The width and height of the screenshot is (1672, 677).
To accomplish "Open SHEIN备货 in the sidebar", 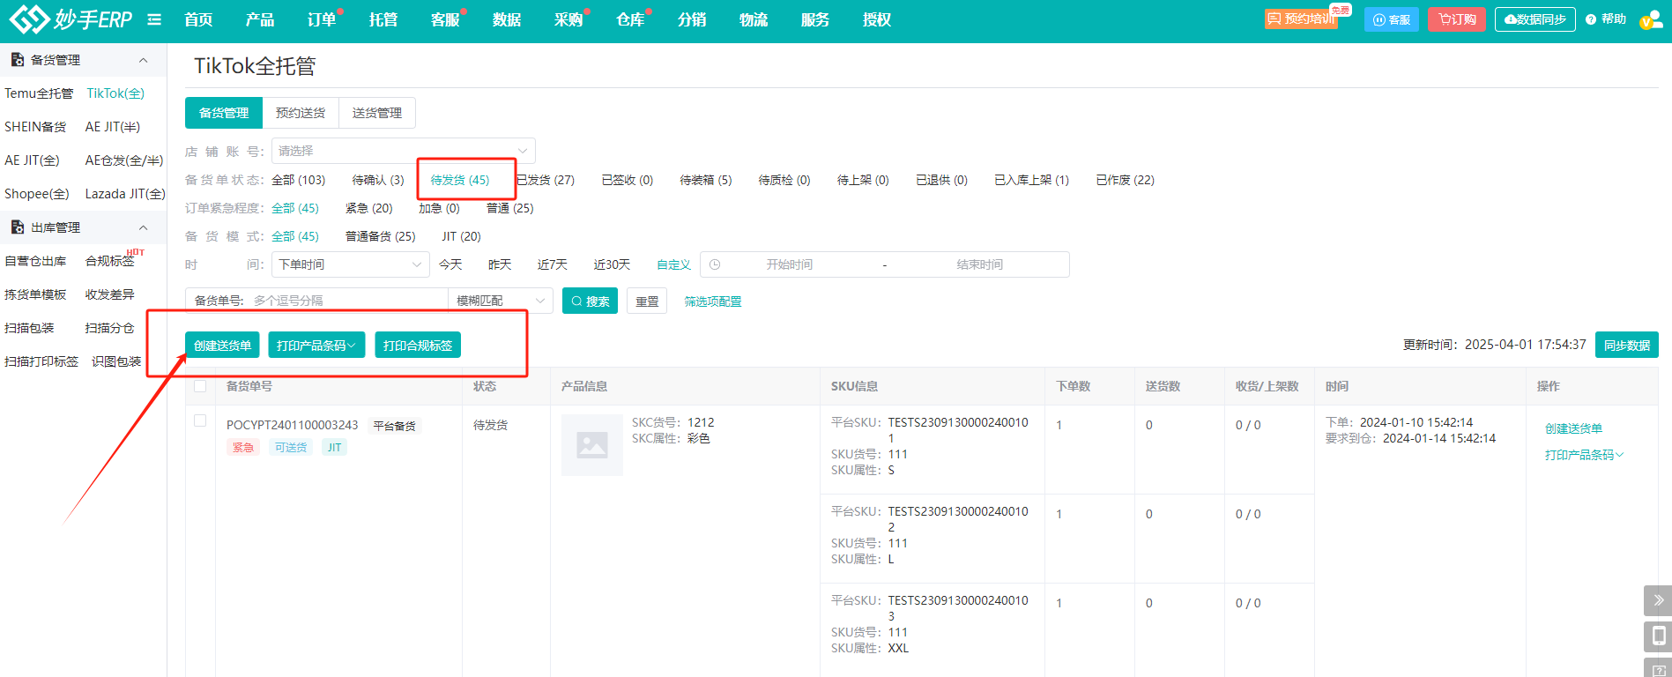I will click(35, 127).
